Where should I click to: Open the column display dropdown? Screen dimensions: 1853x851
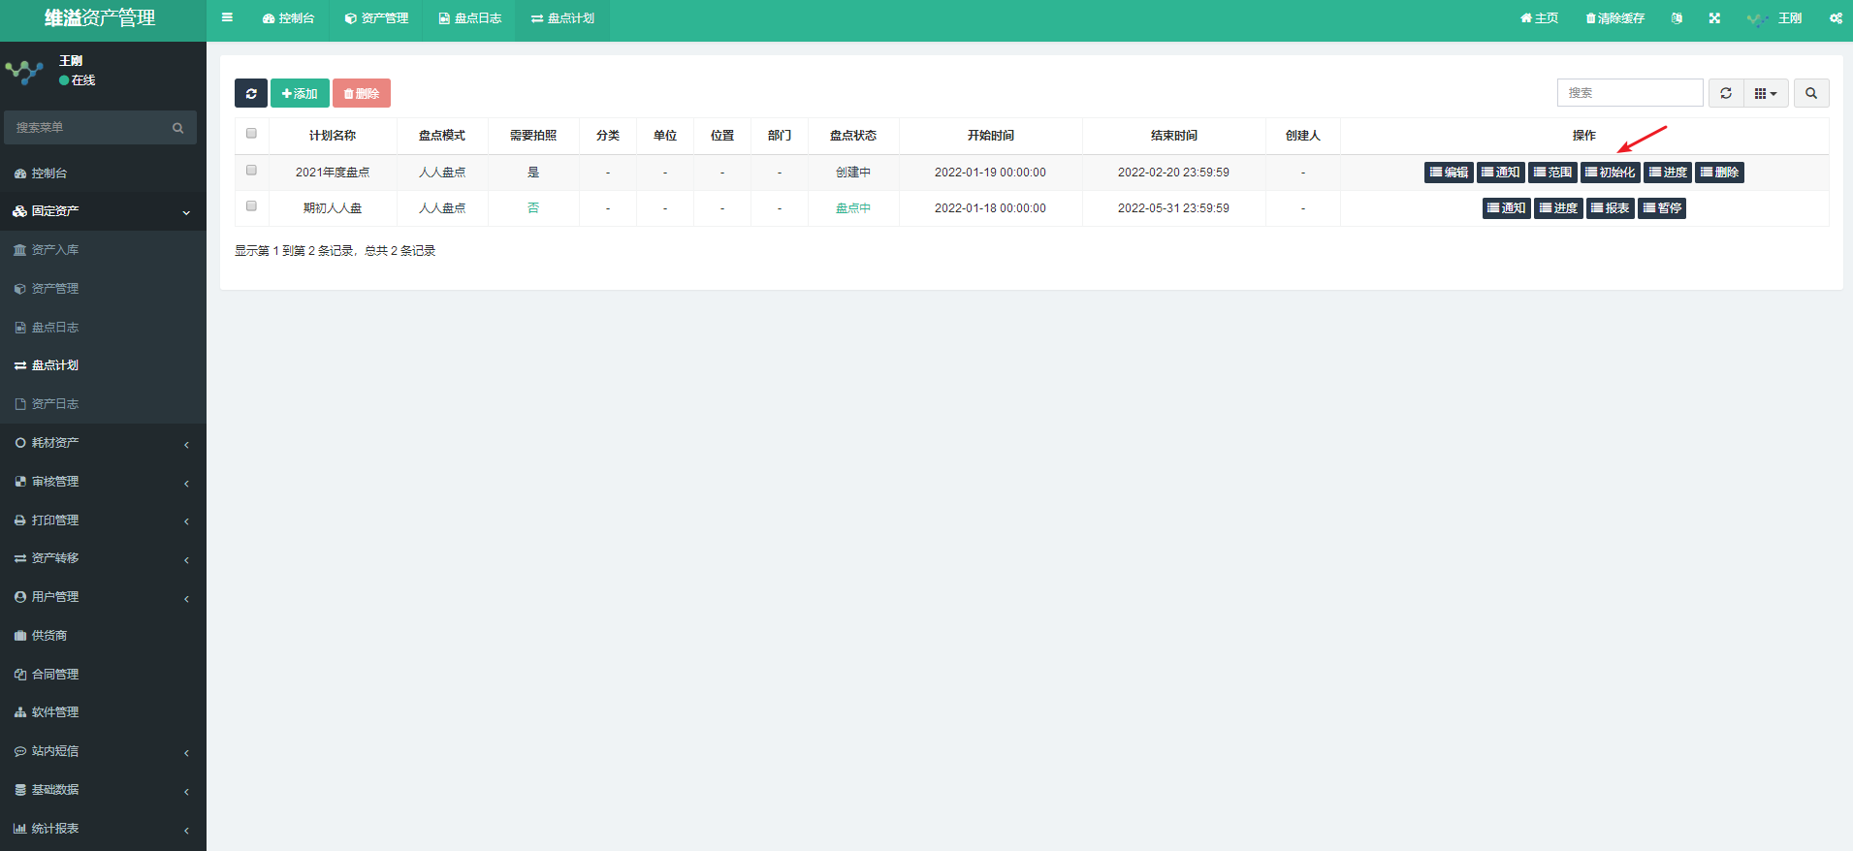tap(1766, 93)
